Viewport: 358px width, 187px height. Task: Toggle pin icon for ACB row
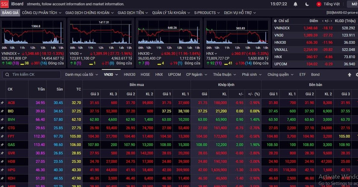[x=2, y=103]
